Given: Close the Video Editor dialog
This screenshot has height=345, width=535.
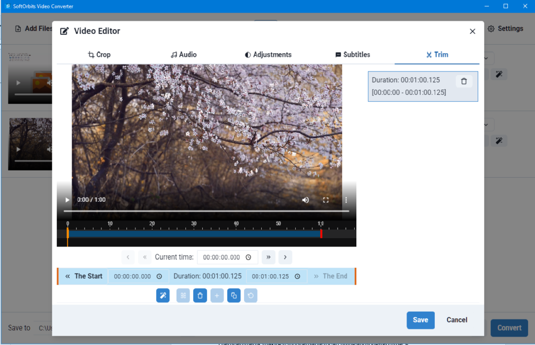Looking at the screenshot, I should click(x=472, y=31).
